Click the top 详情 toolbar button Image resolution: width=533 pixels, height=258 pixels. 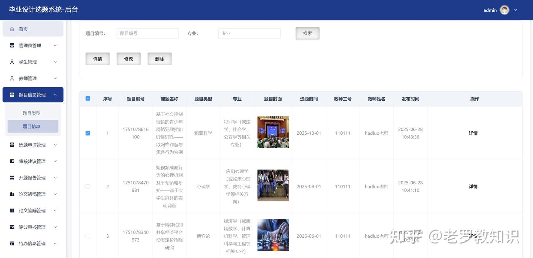tap(98, 59)
